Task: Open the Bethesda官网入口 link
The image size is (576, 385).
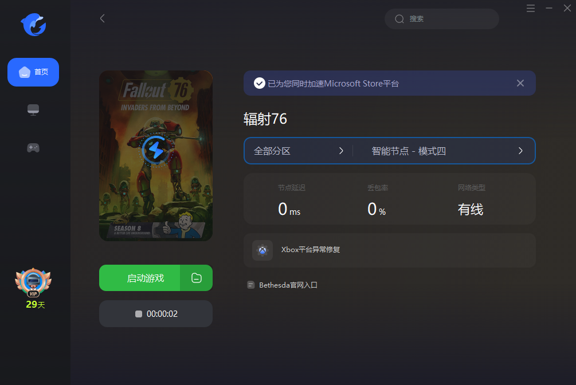Action: tap(288, 285)
